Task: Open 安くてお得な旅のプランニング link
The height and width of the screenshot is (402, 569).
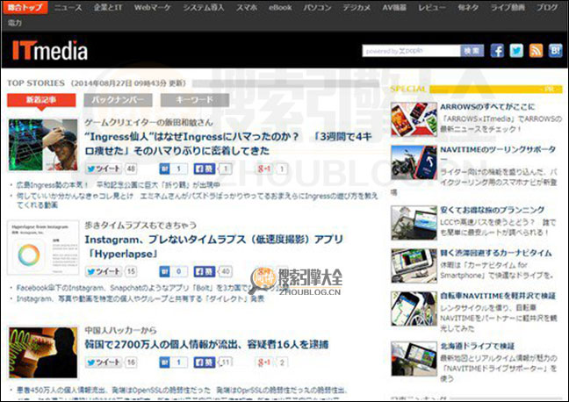Action: coord(492,210)
